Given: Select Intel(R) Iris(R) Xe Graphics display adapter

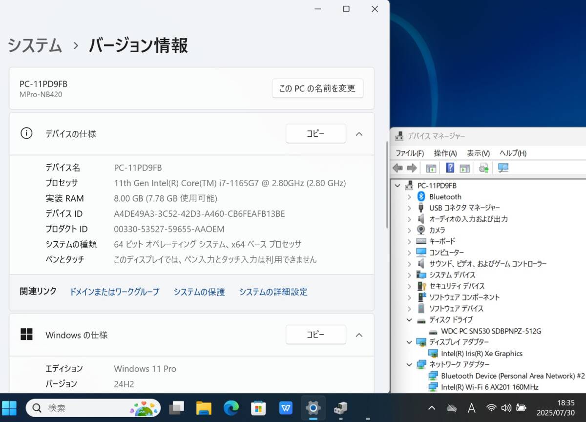Looking at the screenshot, I should (481, 354).
